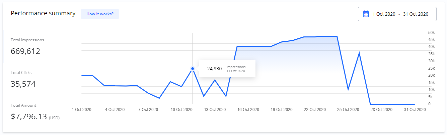This screenshot has height=135, width=447.
Task: Open the How it works? help button
Action: 100,14
